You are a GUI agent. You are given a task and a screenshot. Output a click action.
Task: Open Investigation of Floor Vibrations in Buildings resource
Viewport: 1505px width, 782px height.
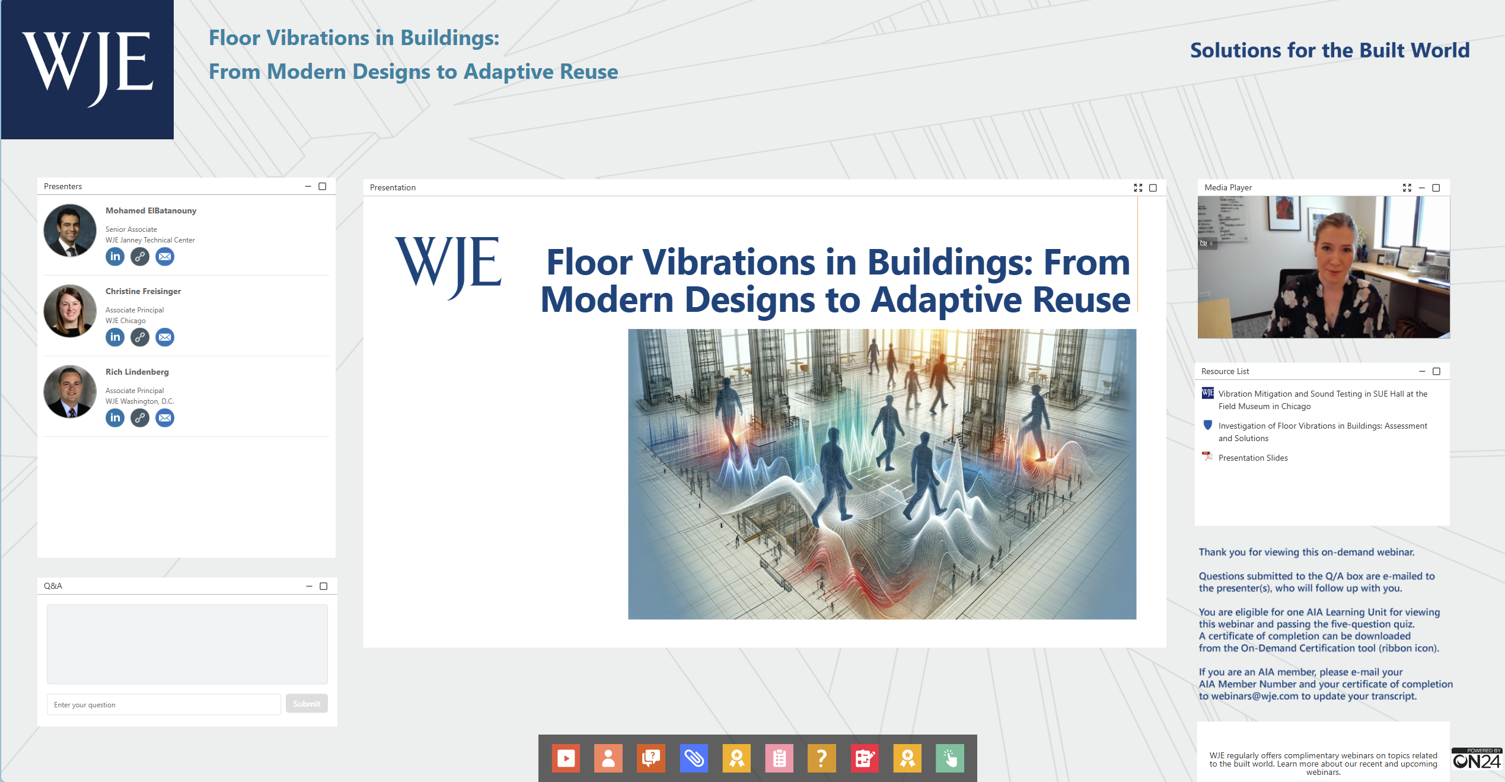click(1323, 432)
